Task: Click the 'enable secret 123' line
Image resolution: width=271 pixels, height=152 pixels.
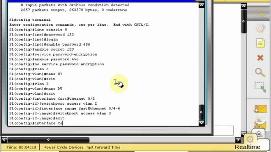Action: tap(41, 49)
